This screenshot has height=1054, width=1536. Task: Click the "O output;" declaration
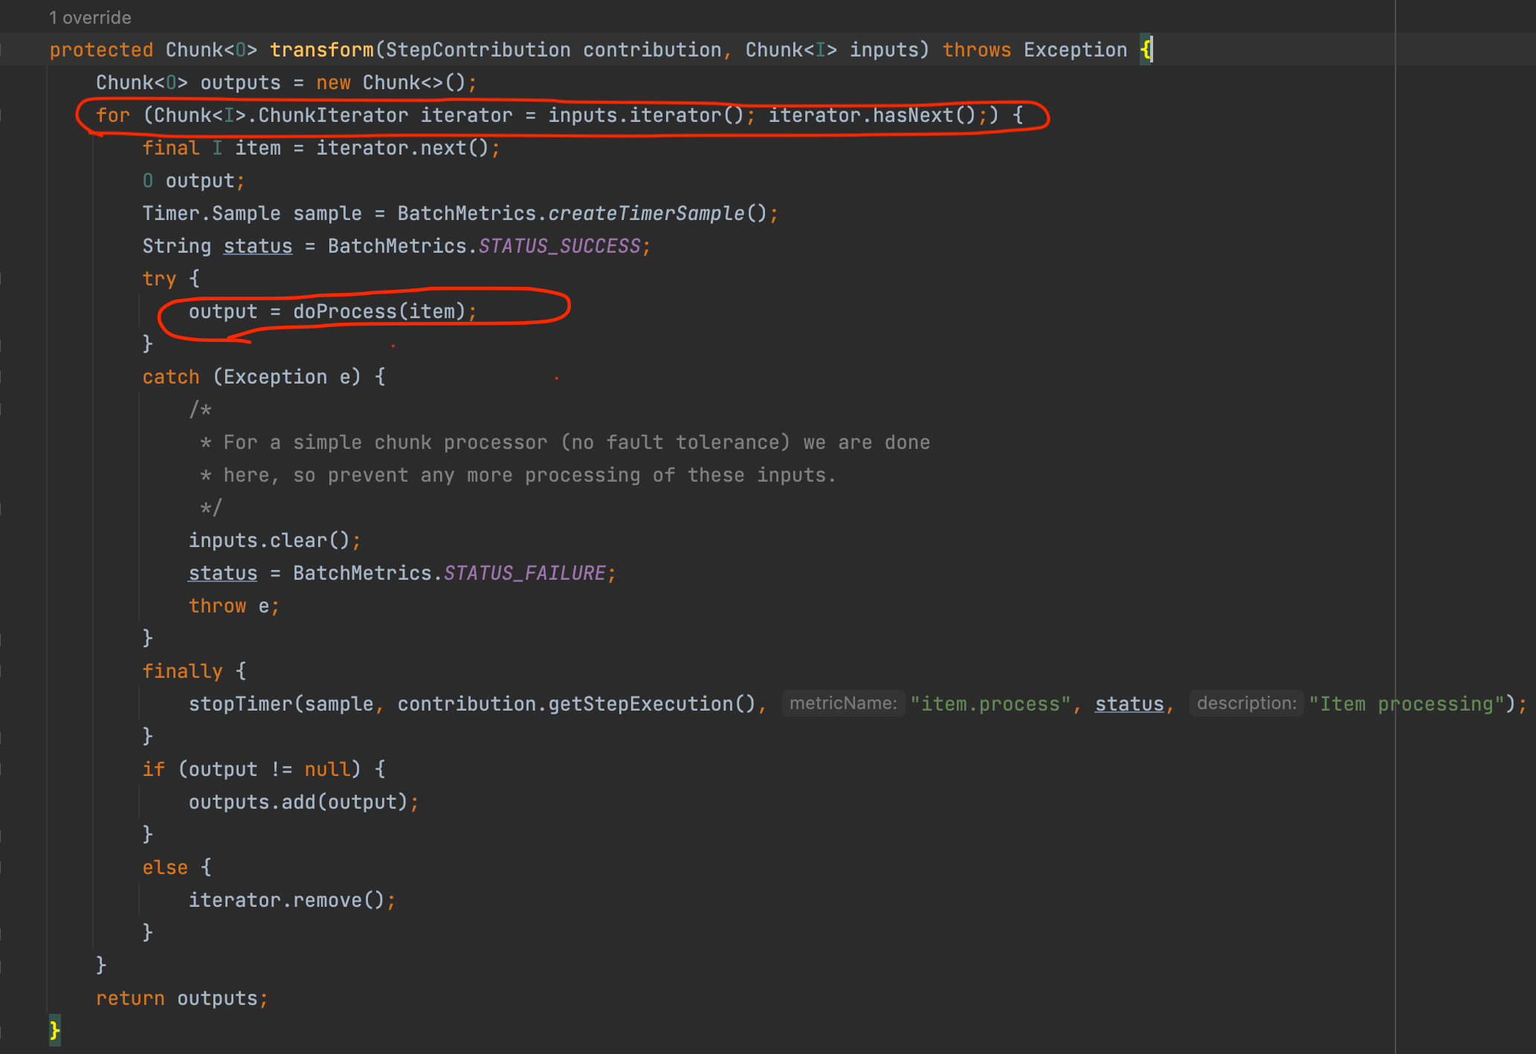coord(193,181)
